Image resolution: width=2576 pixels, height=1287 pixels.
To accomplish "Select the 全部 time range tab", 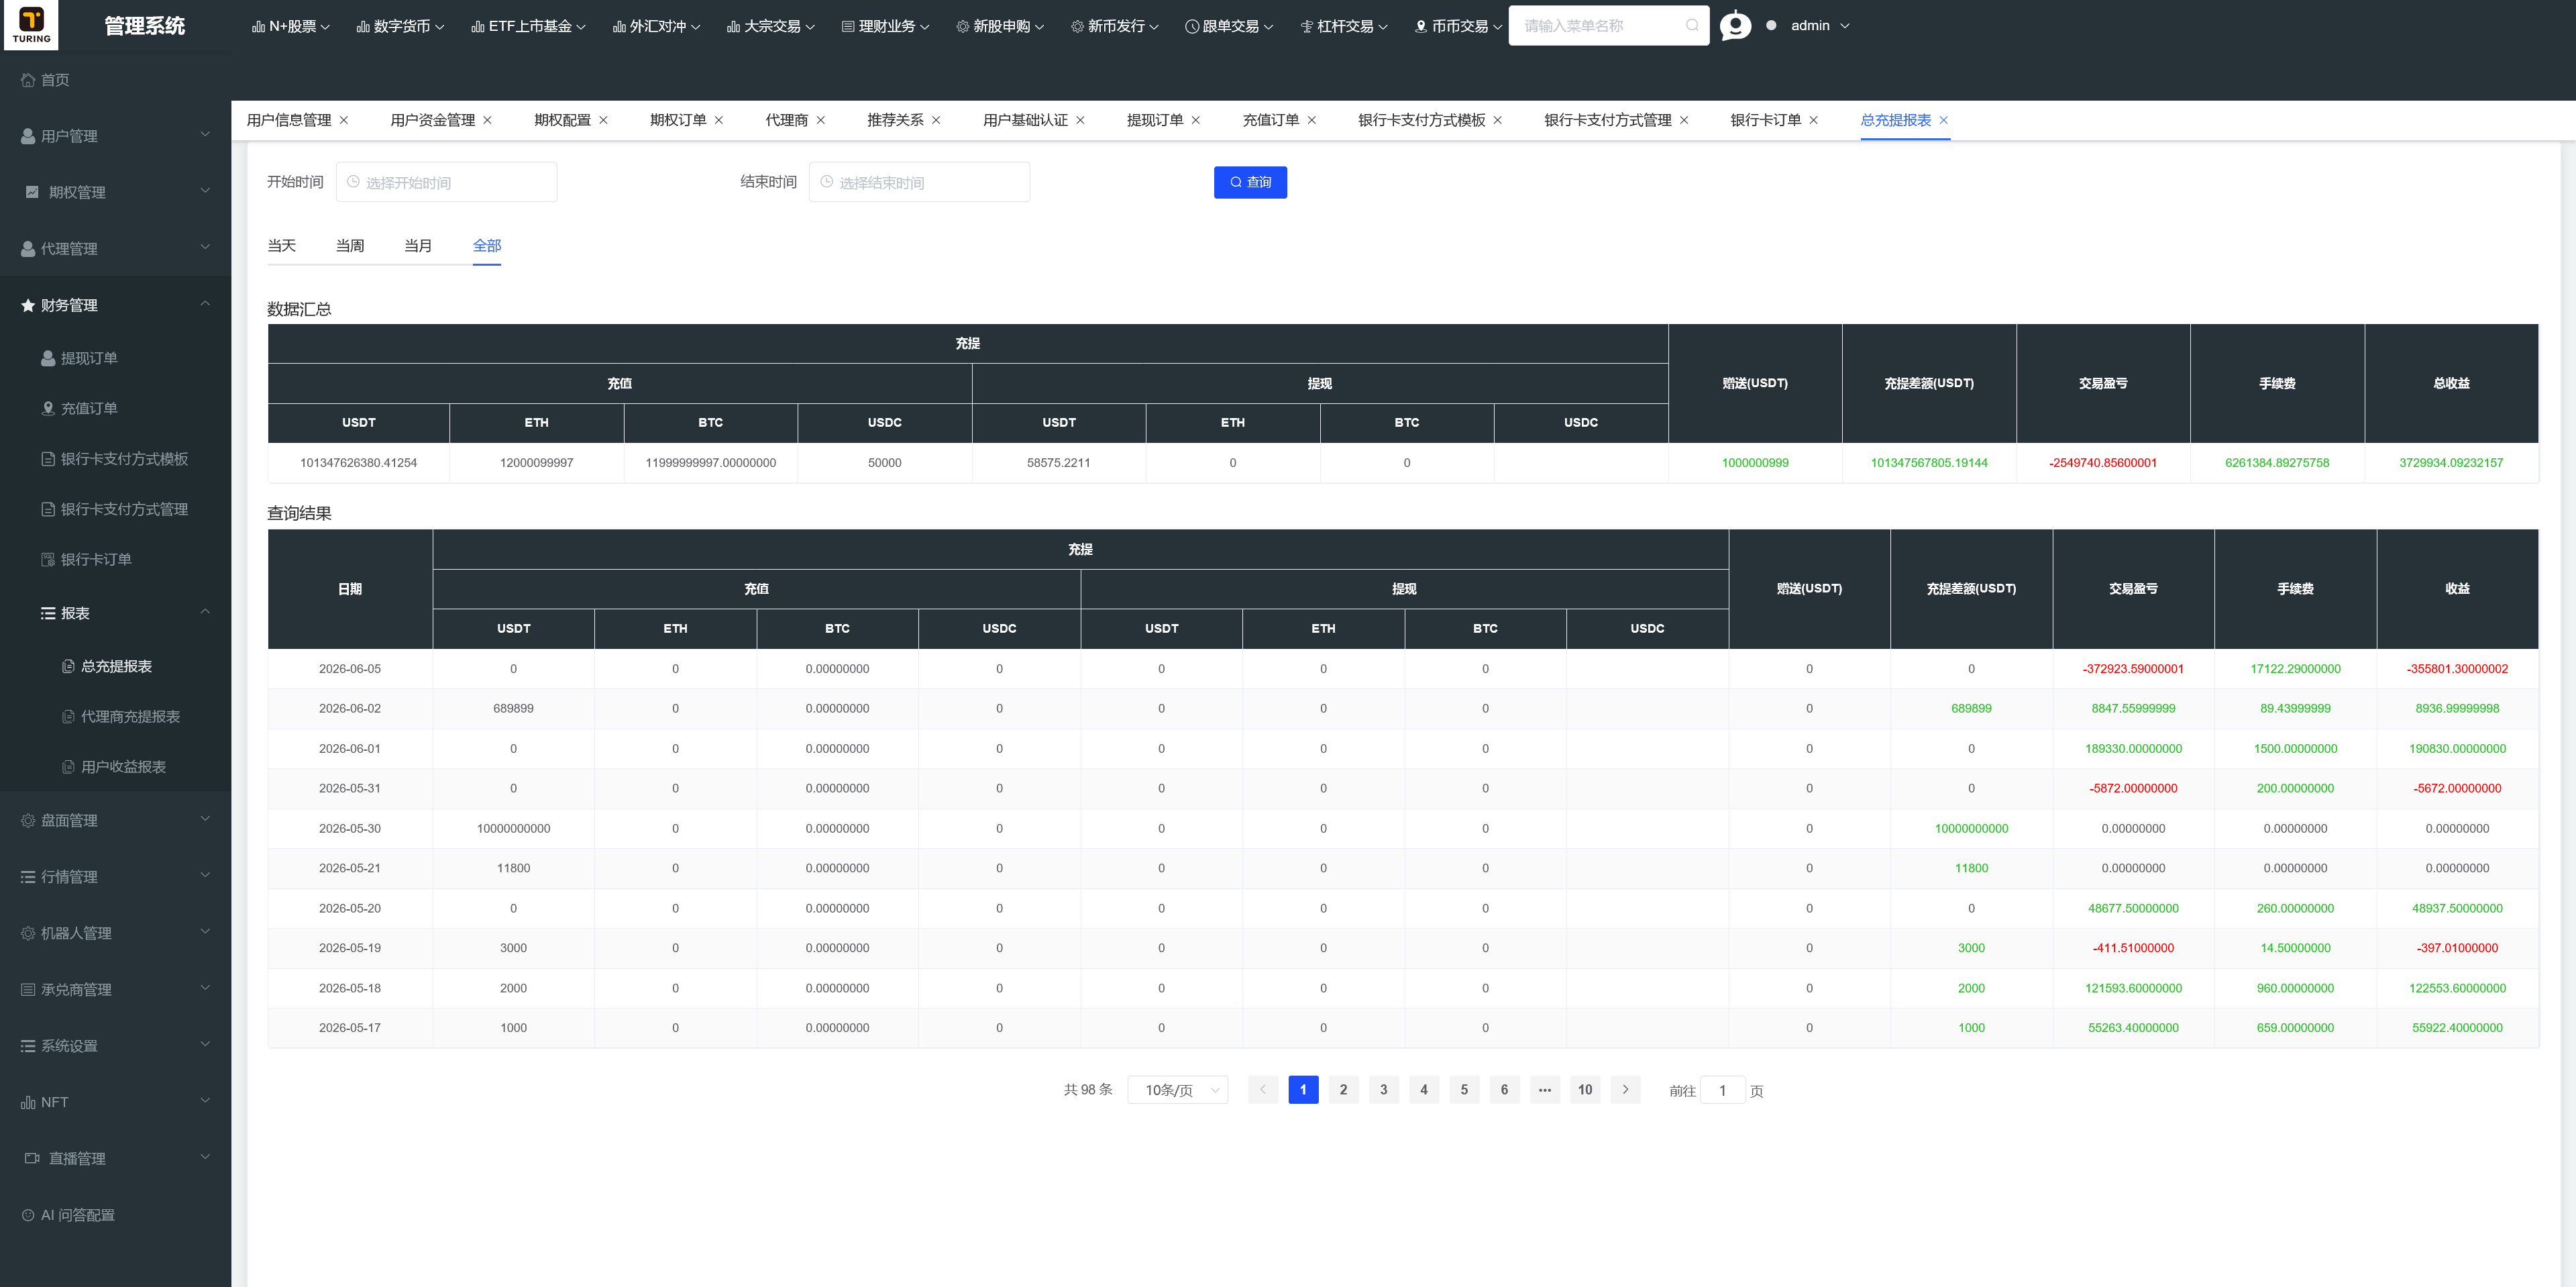I will click(487, 246).
